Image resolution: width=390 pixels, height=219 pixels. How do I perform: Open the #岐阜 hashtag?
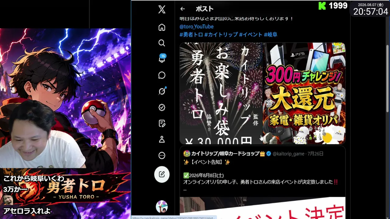point(271,35)
